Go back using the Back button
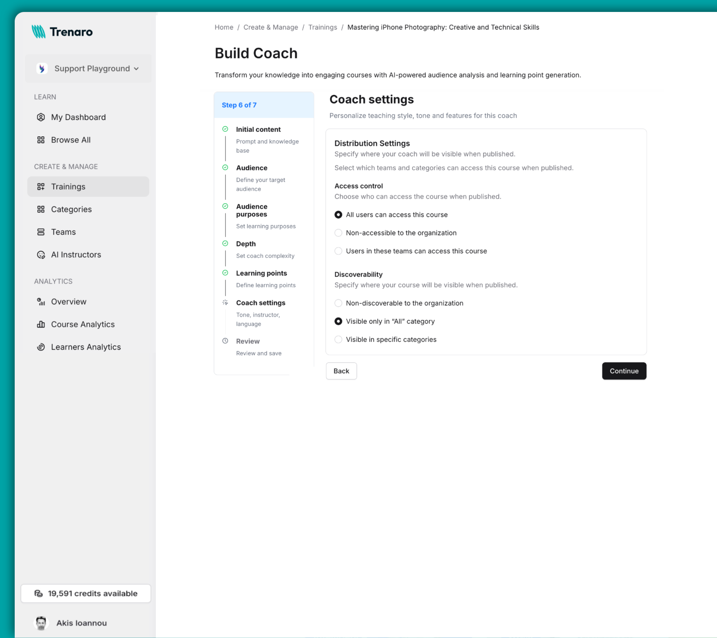717x638 pixels. (341, 371)
